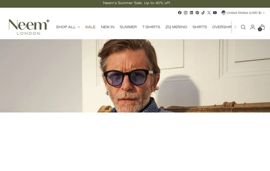The width and height of the screenshot is (270, 171).
Task: Expand the SHOP ALL menu
Action: coord(68,27)
